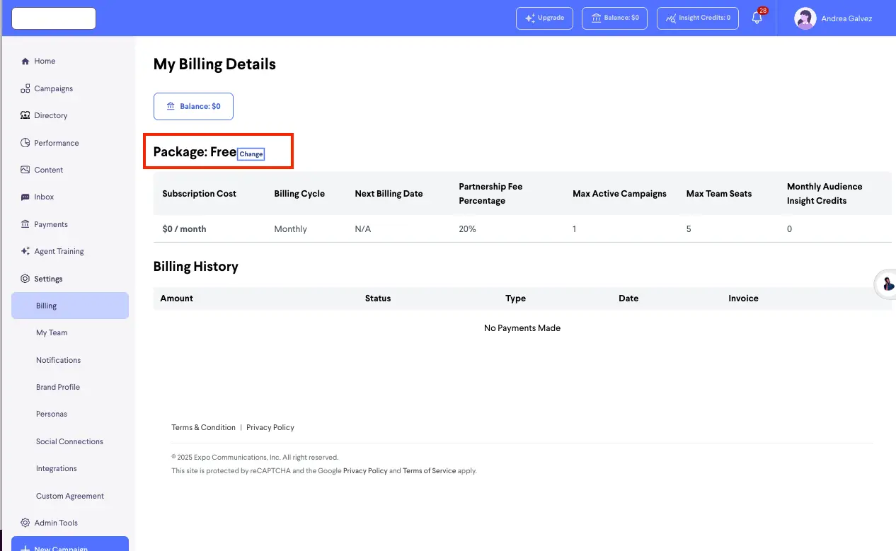The image size is (896, 551).
Task: Click the Admin Tools gear icon
Action: 25,523
